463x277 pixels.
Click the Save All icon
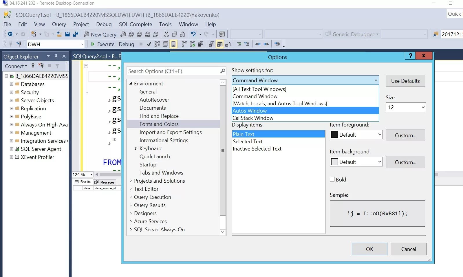tap(76, 34)
